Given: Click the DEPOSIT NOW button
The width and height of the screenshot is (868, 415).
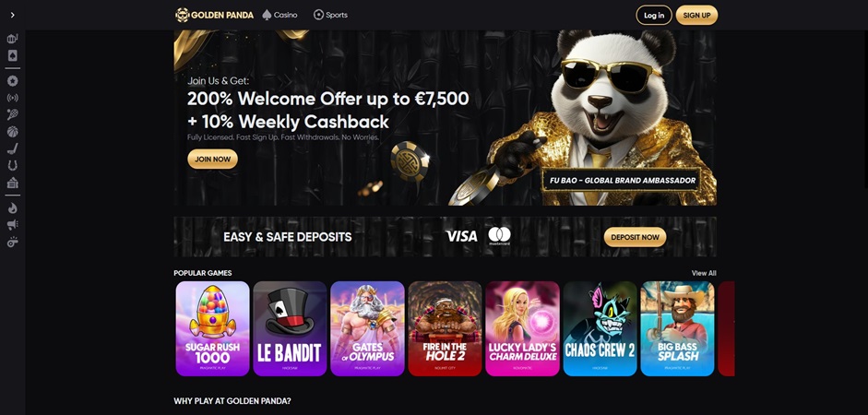Looking at the screenshot, I should (635, 237).
